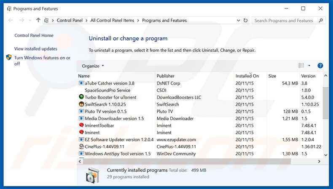Select aTube Catcher version 3.8 entry
The image size is (333, 189).
pyautogui.click(x=110, y=83)
